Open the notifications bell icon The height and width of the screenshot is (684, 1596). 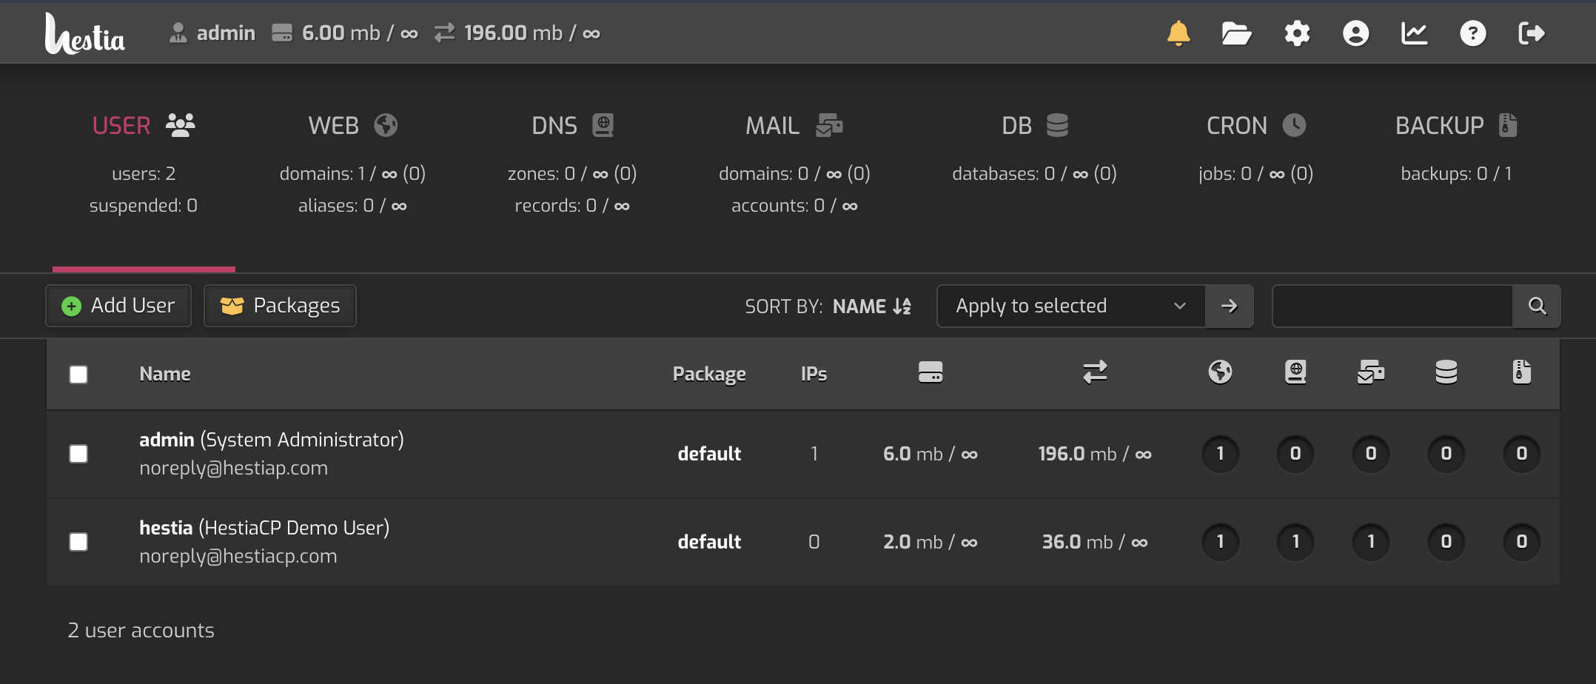point(1178,33)
